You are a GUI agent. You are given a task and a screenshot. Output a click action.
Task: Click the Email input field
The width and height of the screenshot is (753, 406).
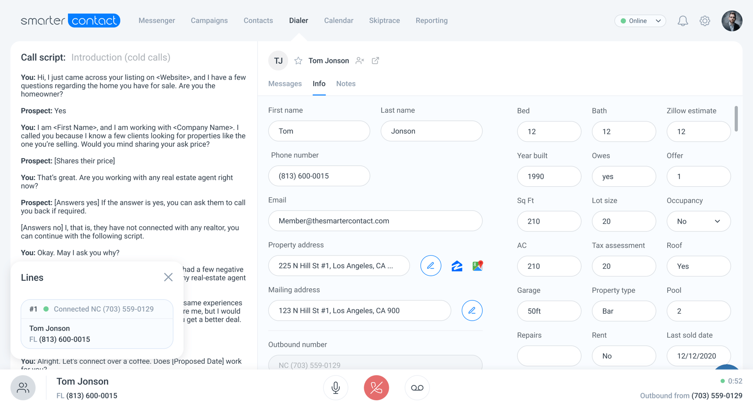(x=375, y=221)
